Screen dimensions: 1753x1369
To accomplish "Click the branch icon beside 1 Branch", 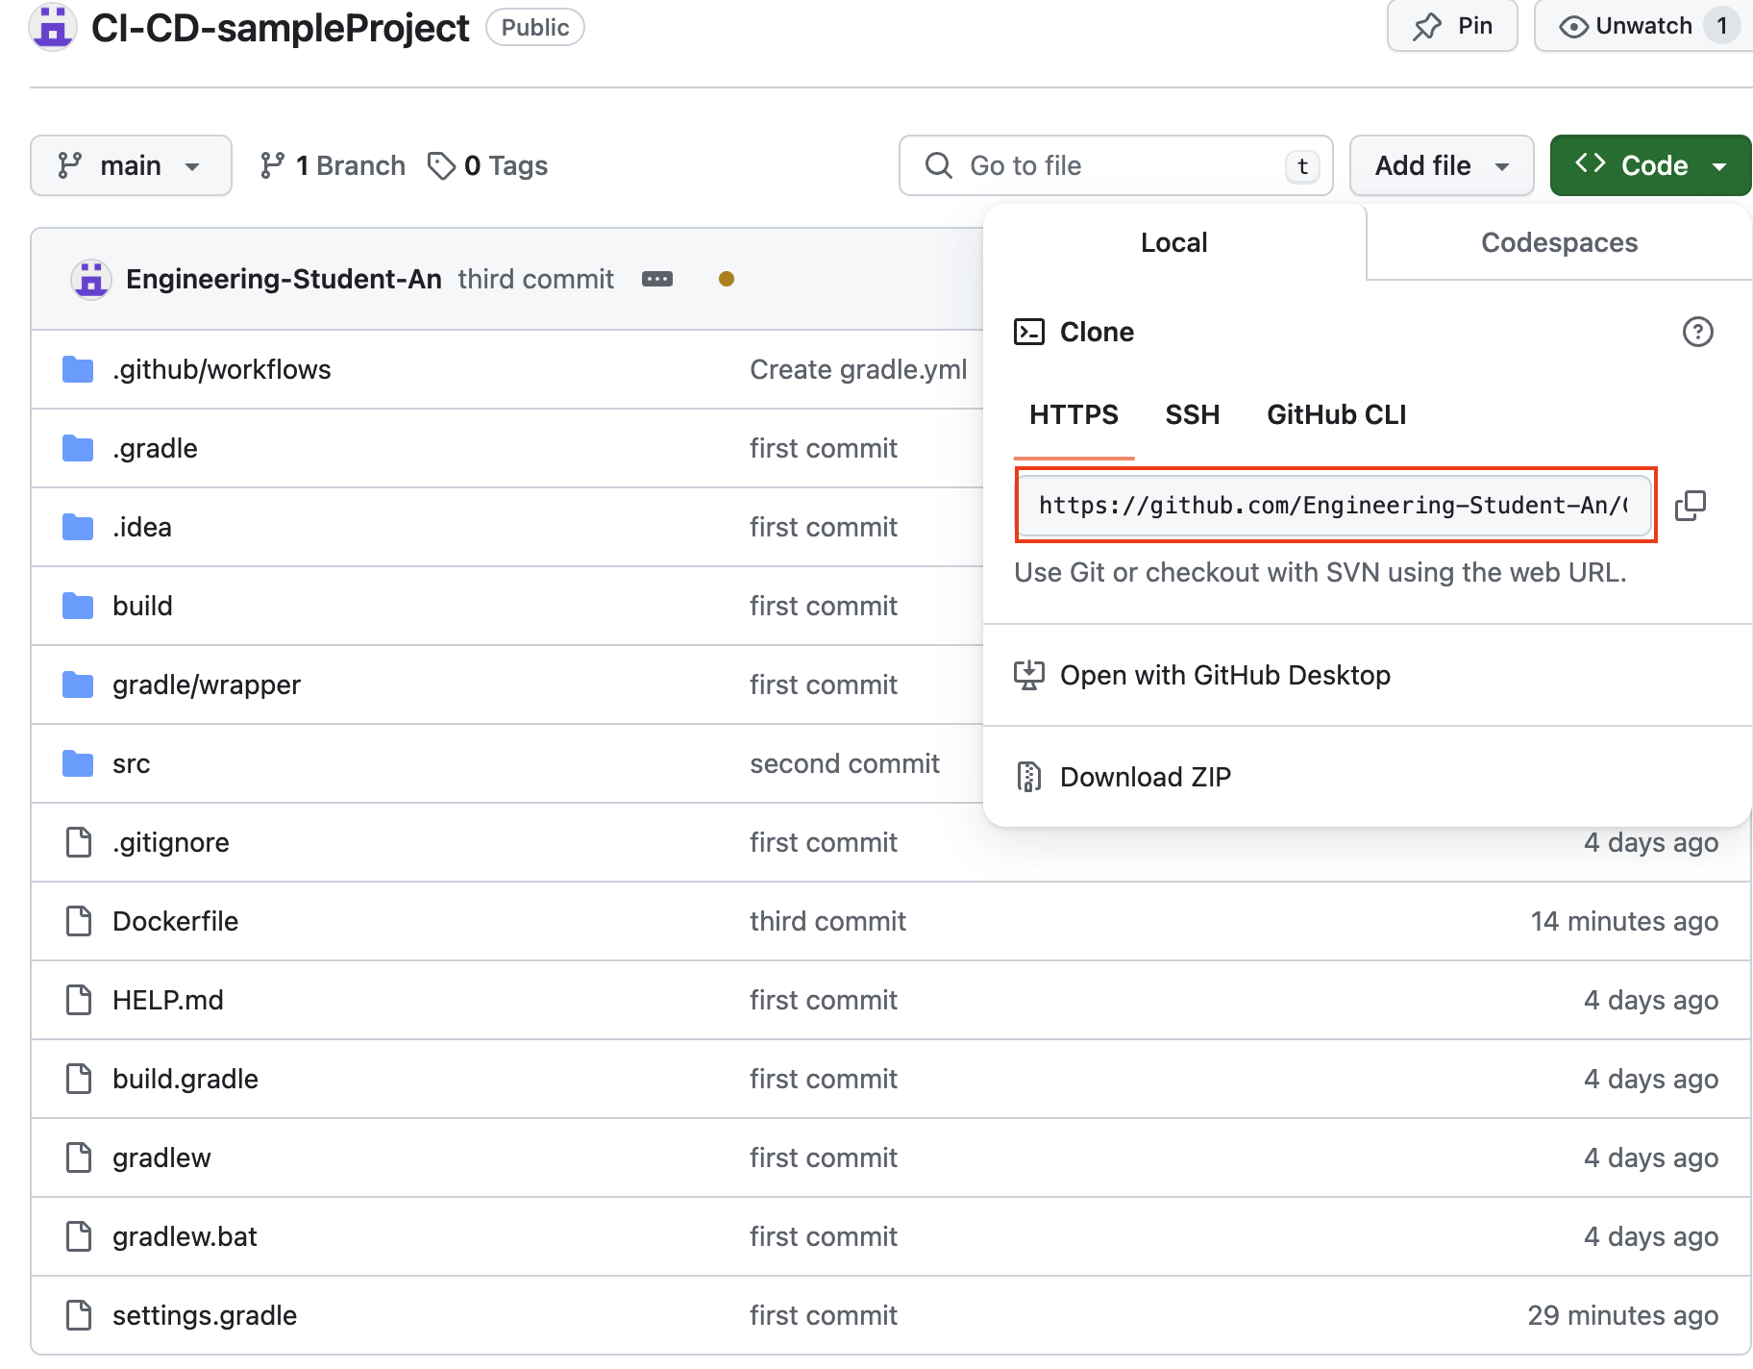I will pyautogui.click(x=272, y=165).
